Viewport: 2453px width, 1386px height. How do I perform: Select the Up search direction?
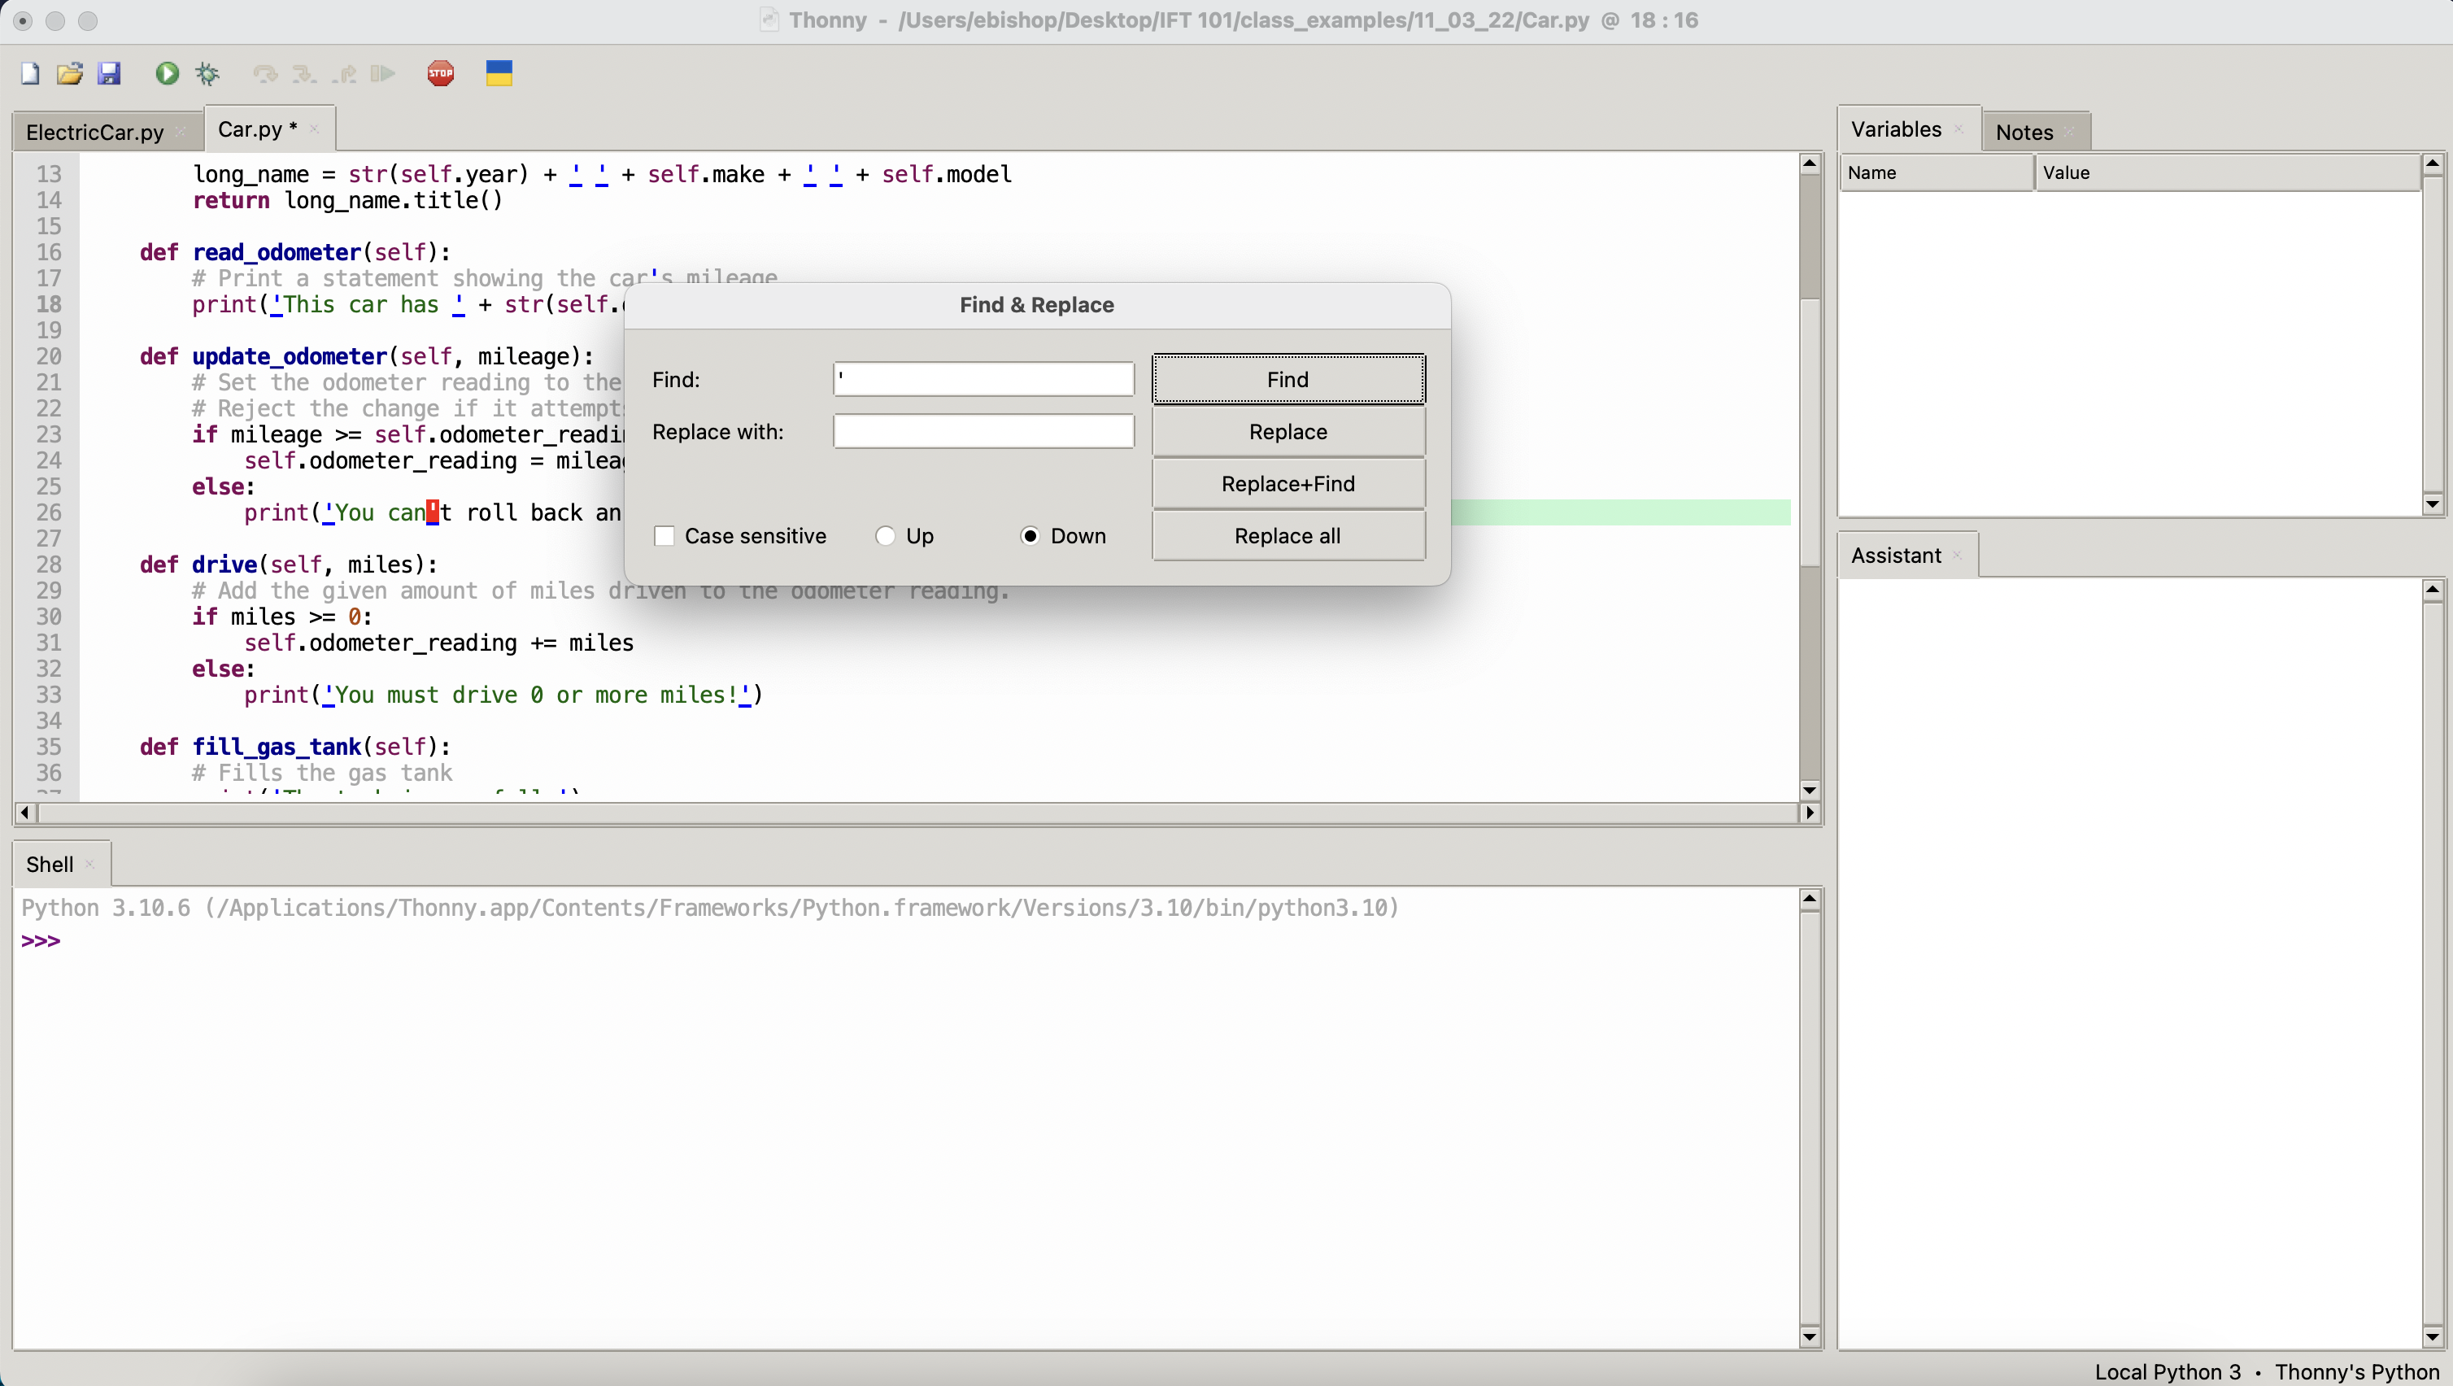[x=886, y=535]
